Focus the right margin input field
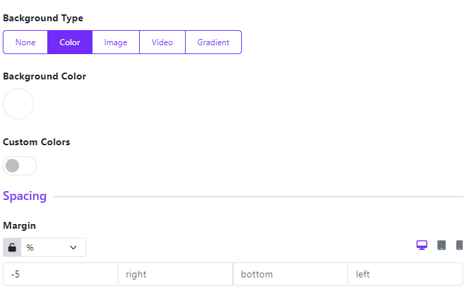The height and width of the screenshot is (300, 468). click(x=175, y=274)
